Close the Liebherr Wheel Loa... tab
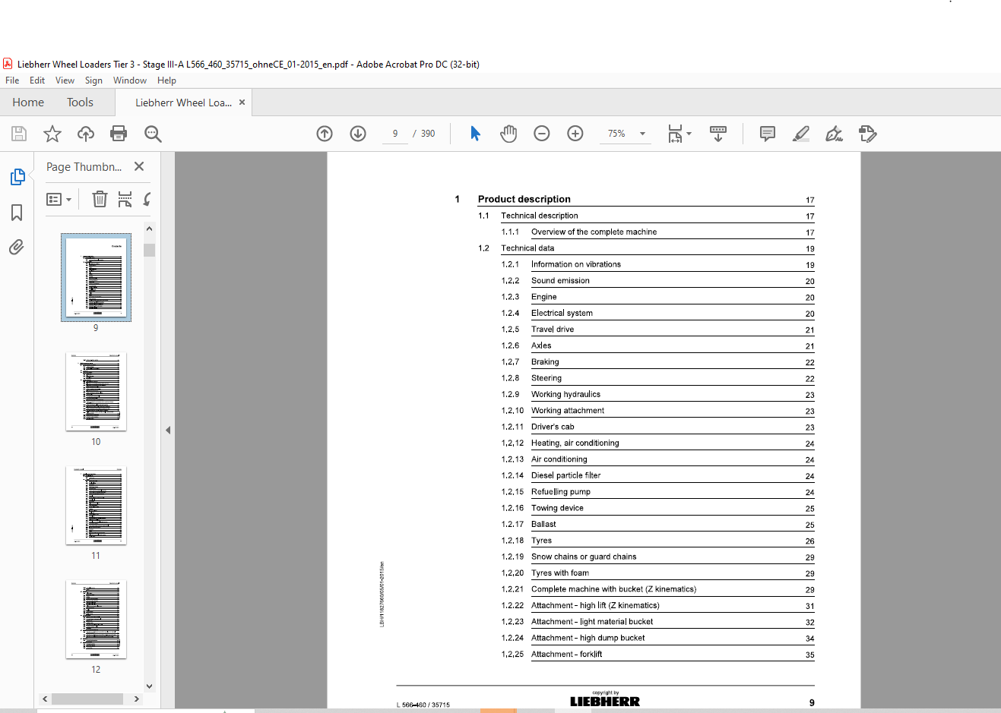 242,102
